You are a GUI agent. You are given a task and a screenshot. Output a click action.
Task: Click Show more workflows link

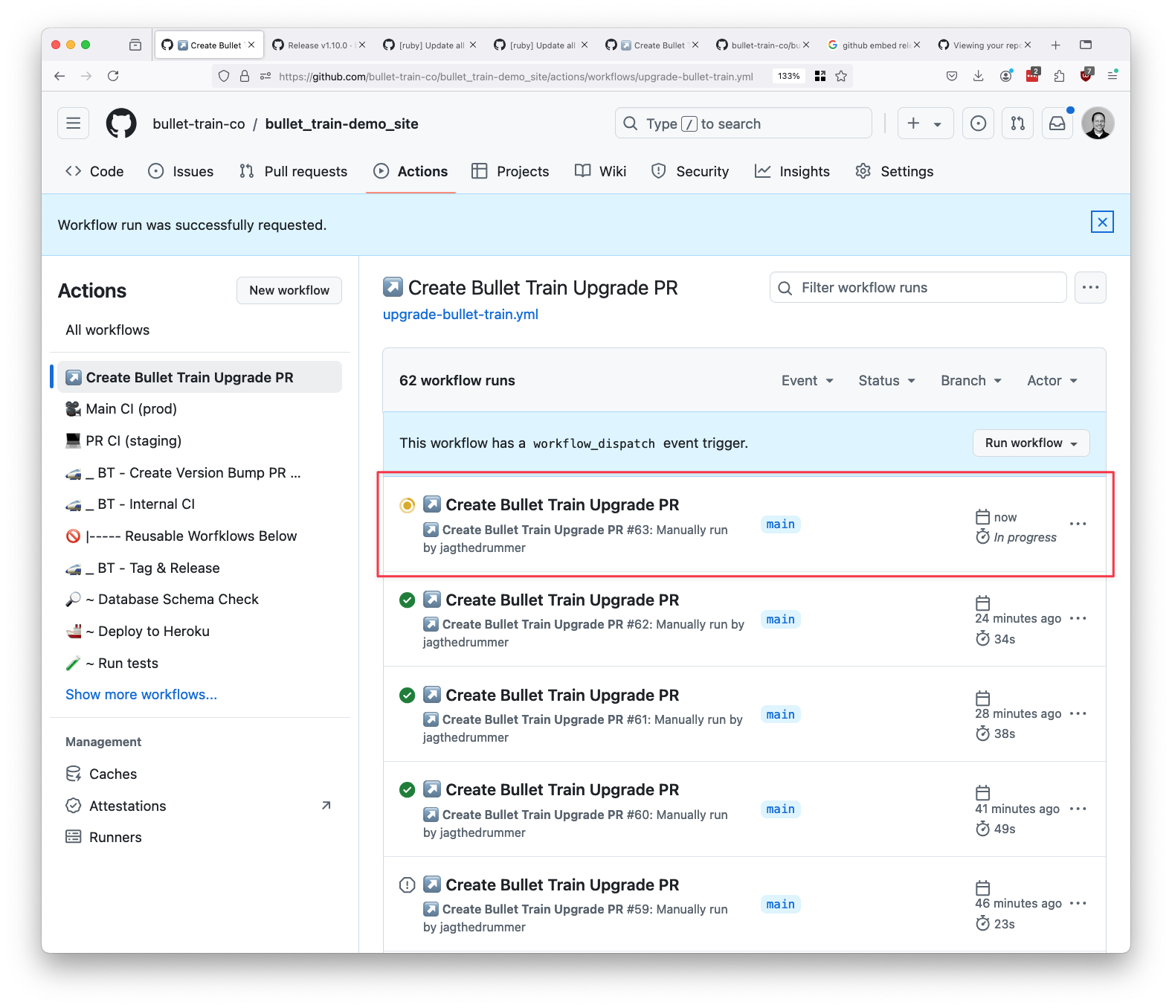(141, 695)
